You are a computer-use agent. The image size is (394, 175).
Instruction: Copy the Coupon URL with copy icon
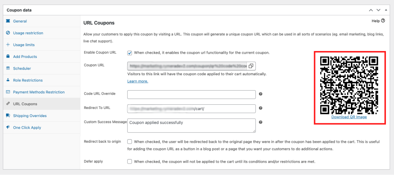pos(251,66)
